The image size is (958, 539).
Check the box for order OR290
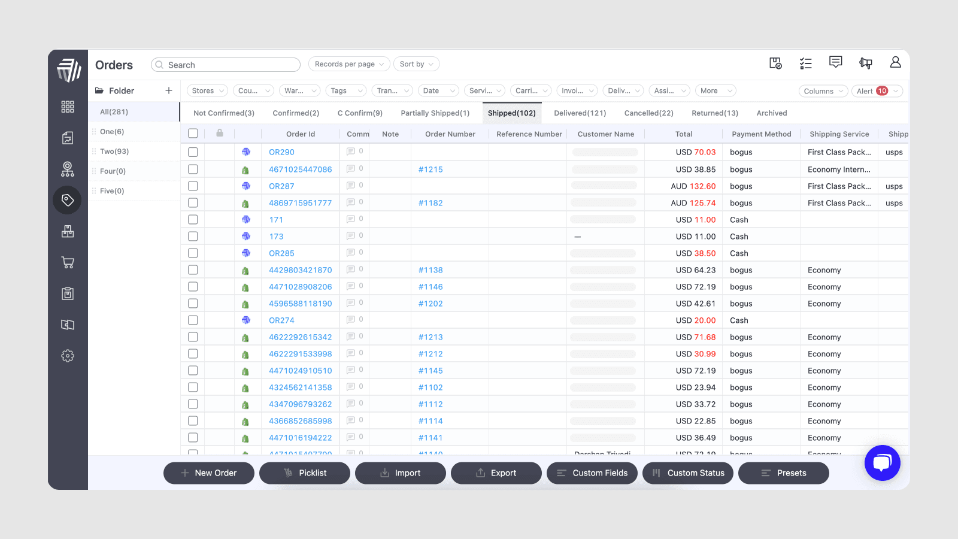tap(193, 152)
